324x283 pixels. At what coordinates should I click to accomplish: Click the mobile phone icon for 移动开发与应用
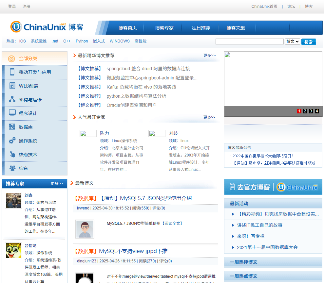point(12,72)
